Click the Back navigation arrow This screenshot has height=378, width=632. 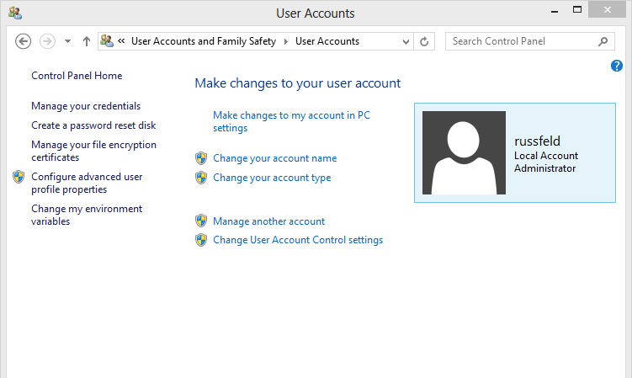pos(24,41)
